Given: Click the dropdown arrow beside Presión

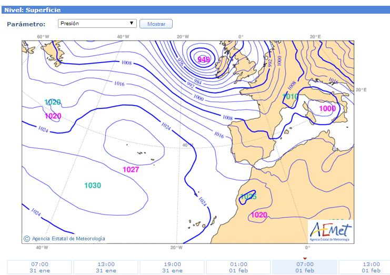Looking at the screenshot, I should click(132, 23).
